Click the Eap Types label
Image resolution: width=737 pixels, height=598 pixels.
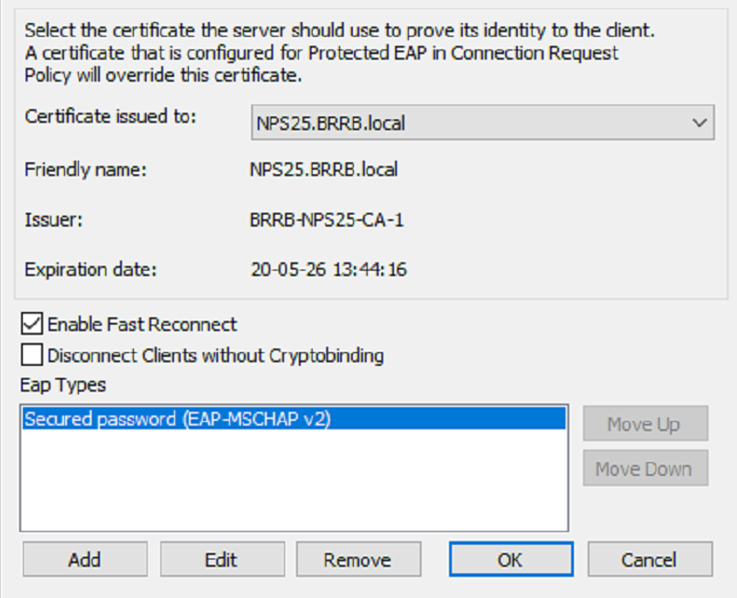click(62, 385)
